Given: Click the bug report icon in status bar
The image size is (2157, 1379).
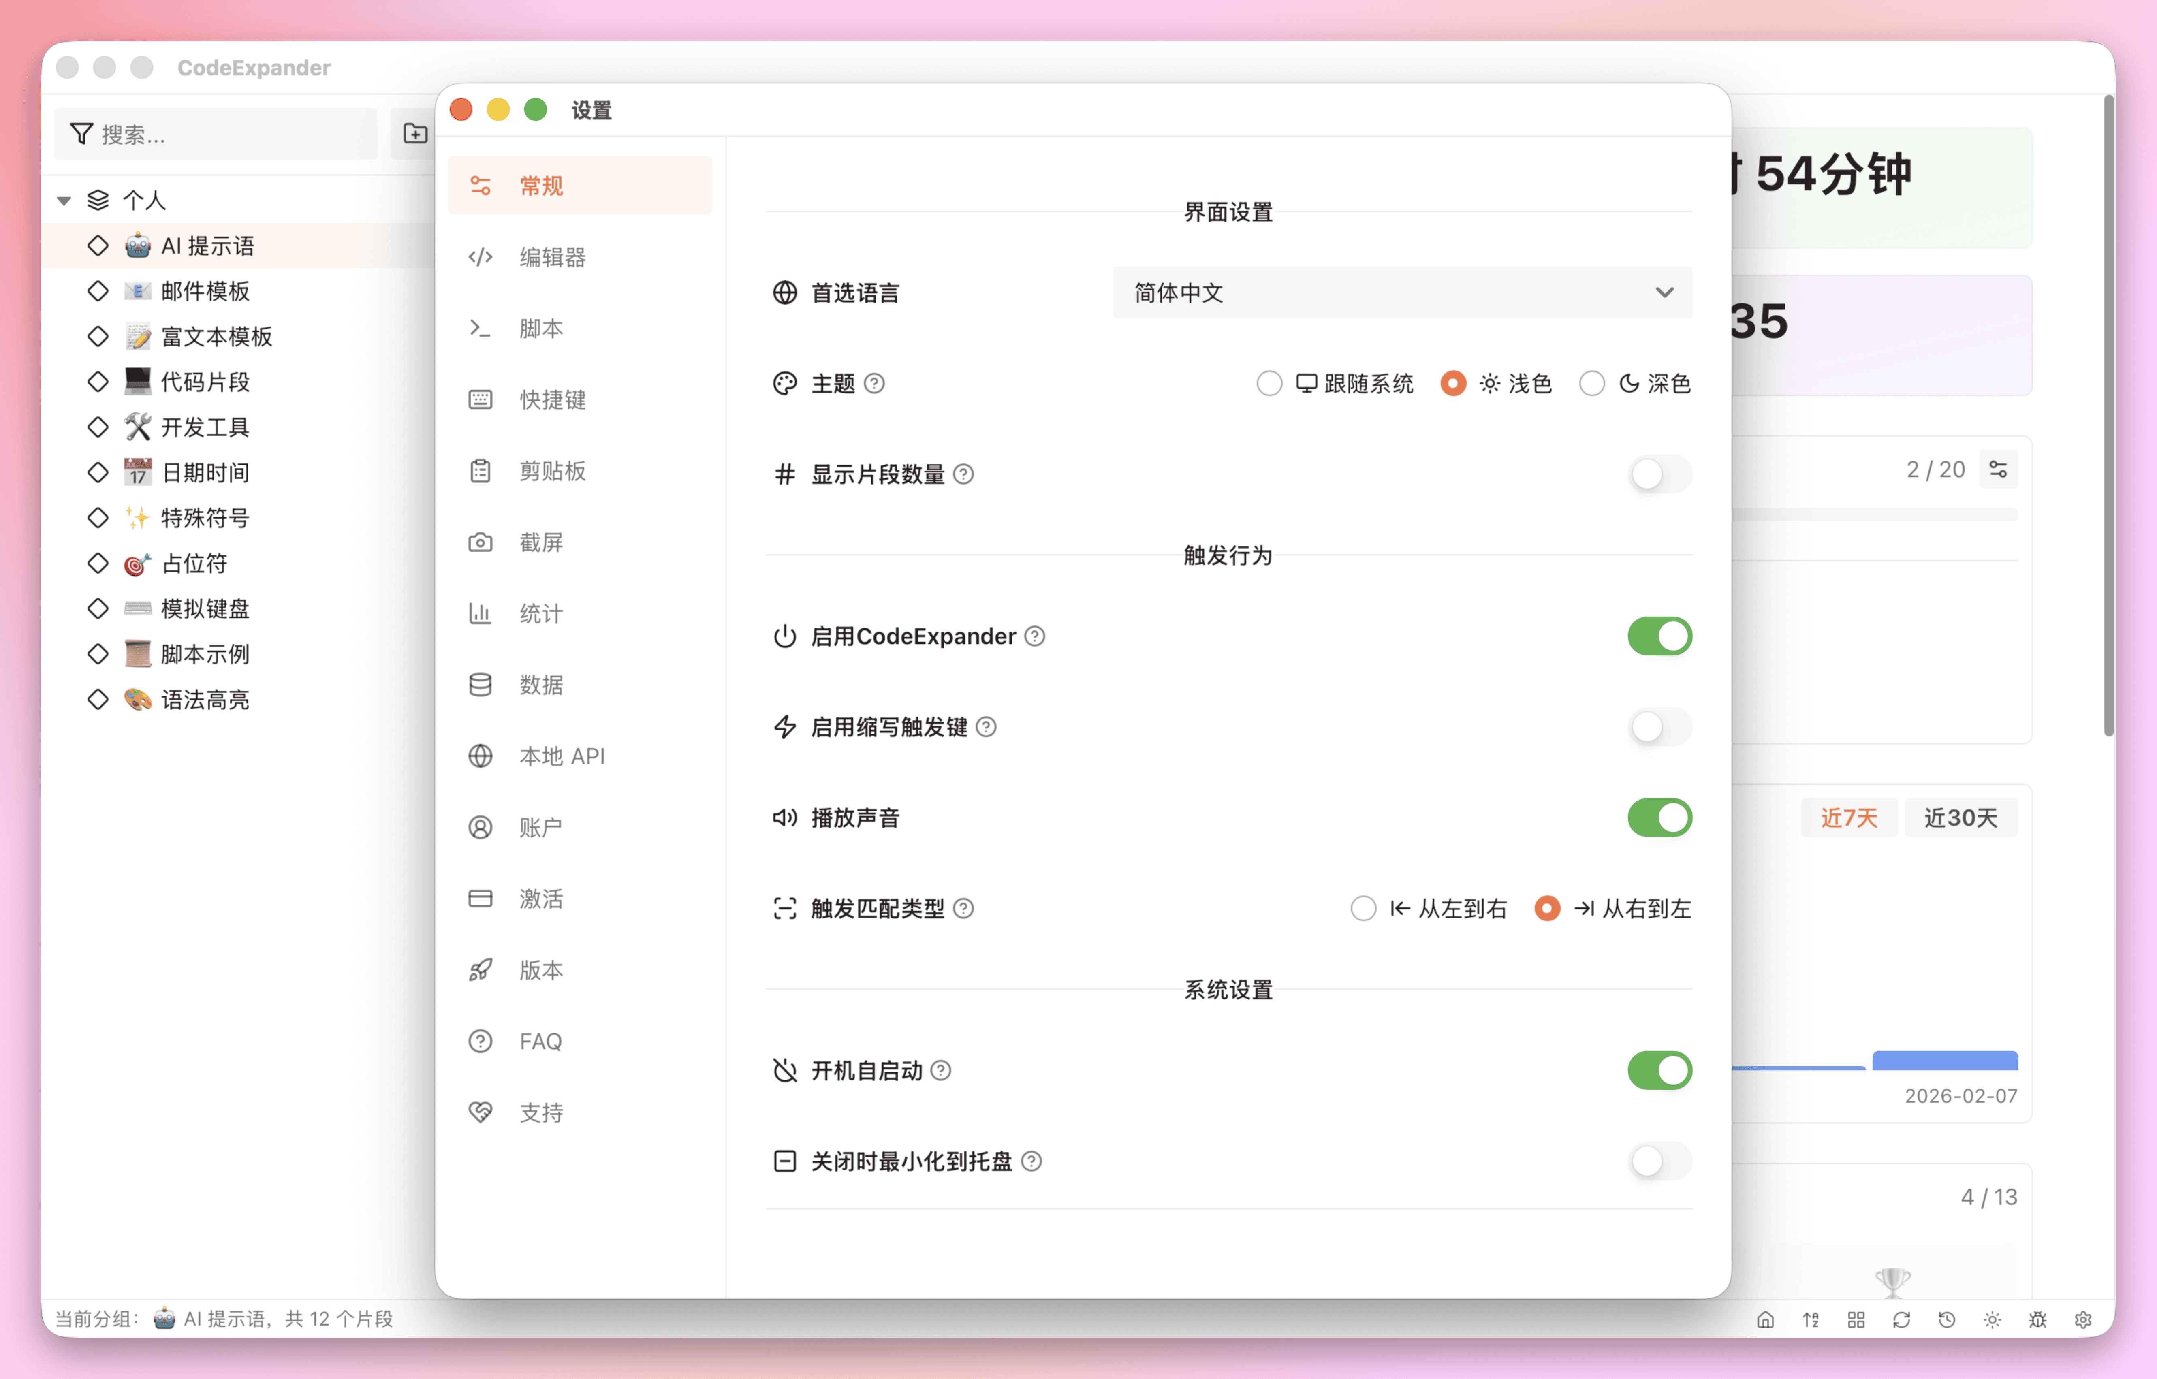Looking at the screenshot, I should (2037, 1319).
